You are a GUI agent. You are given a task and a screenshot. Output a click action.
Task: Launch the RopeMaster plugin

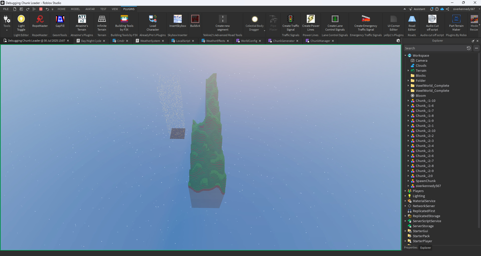pyautogui.click(x=40, y=23)
